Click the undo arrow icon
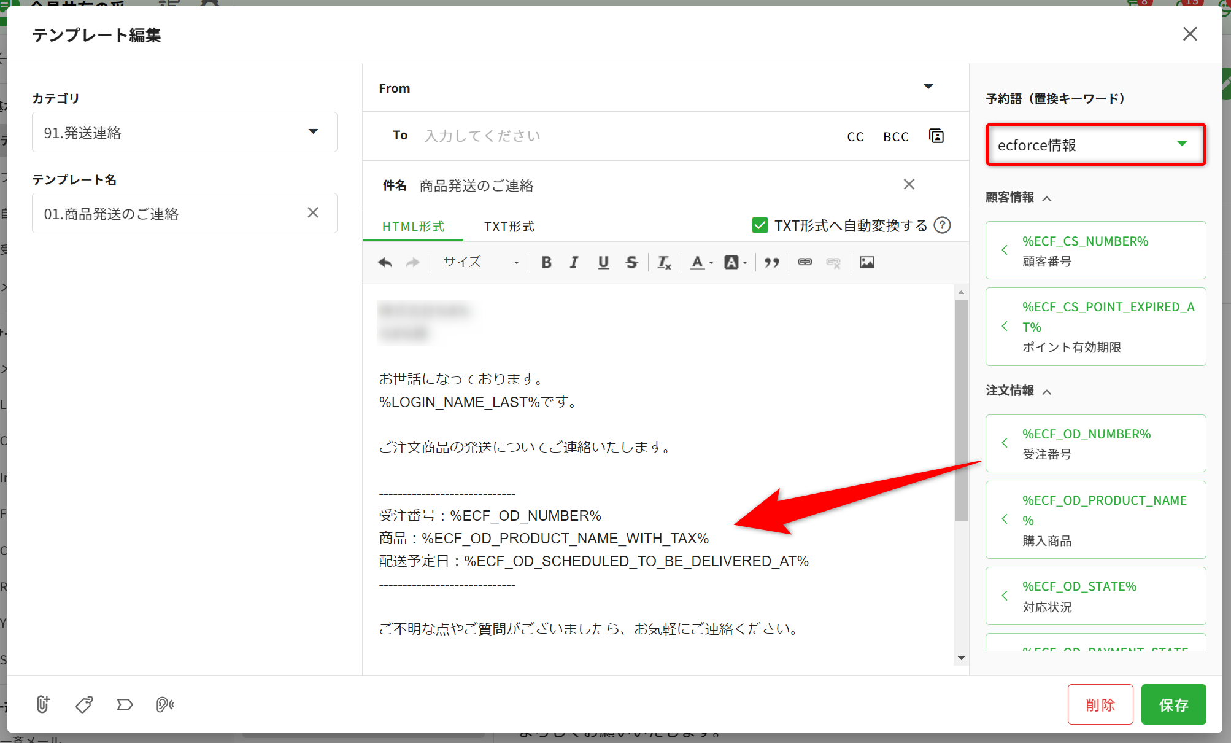1231x743 pixels. [385, 263]
